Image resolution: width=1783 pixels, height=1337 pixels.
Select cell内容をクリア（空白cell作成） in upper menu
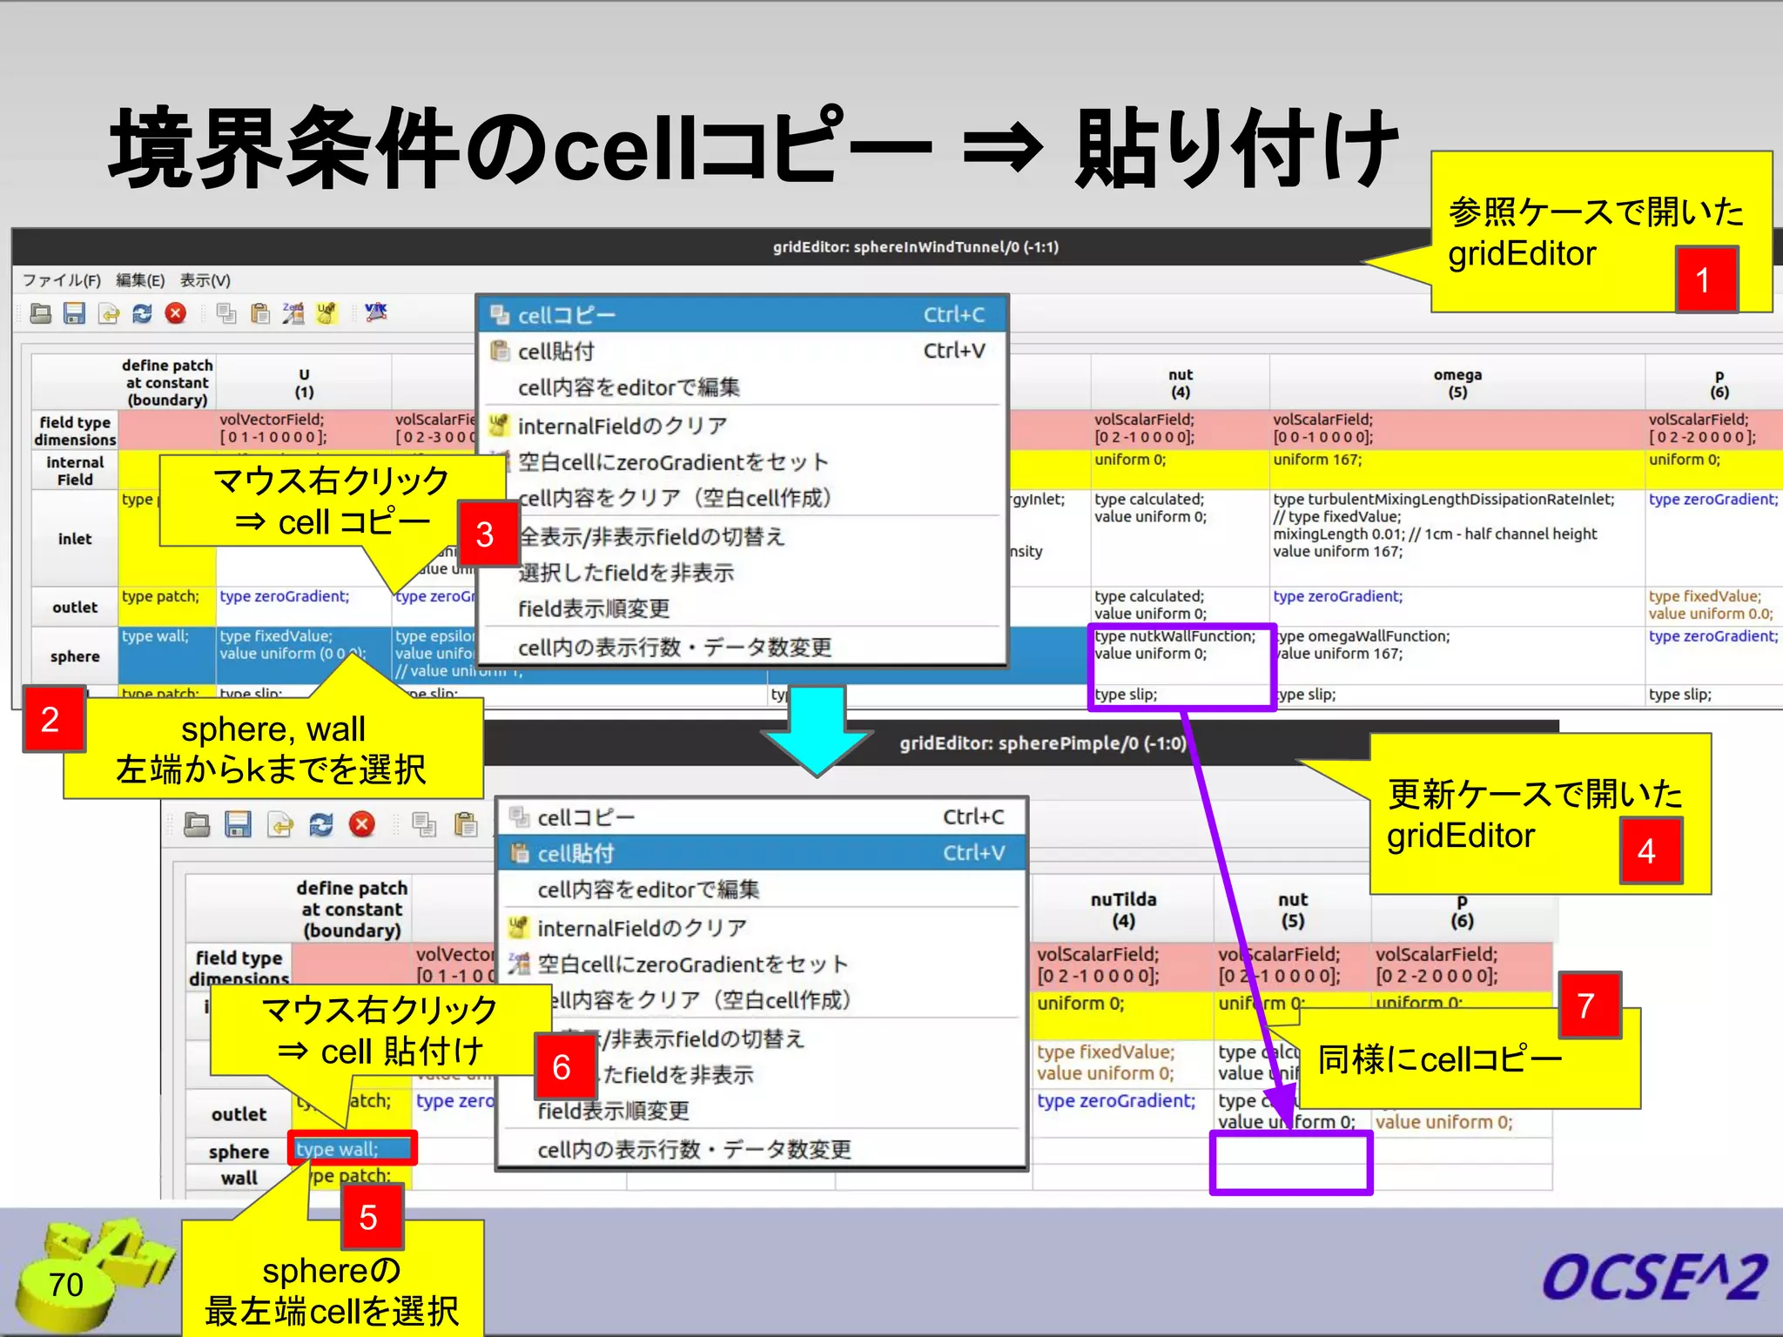(742, 498)
